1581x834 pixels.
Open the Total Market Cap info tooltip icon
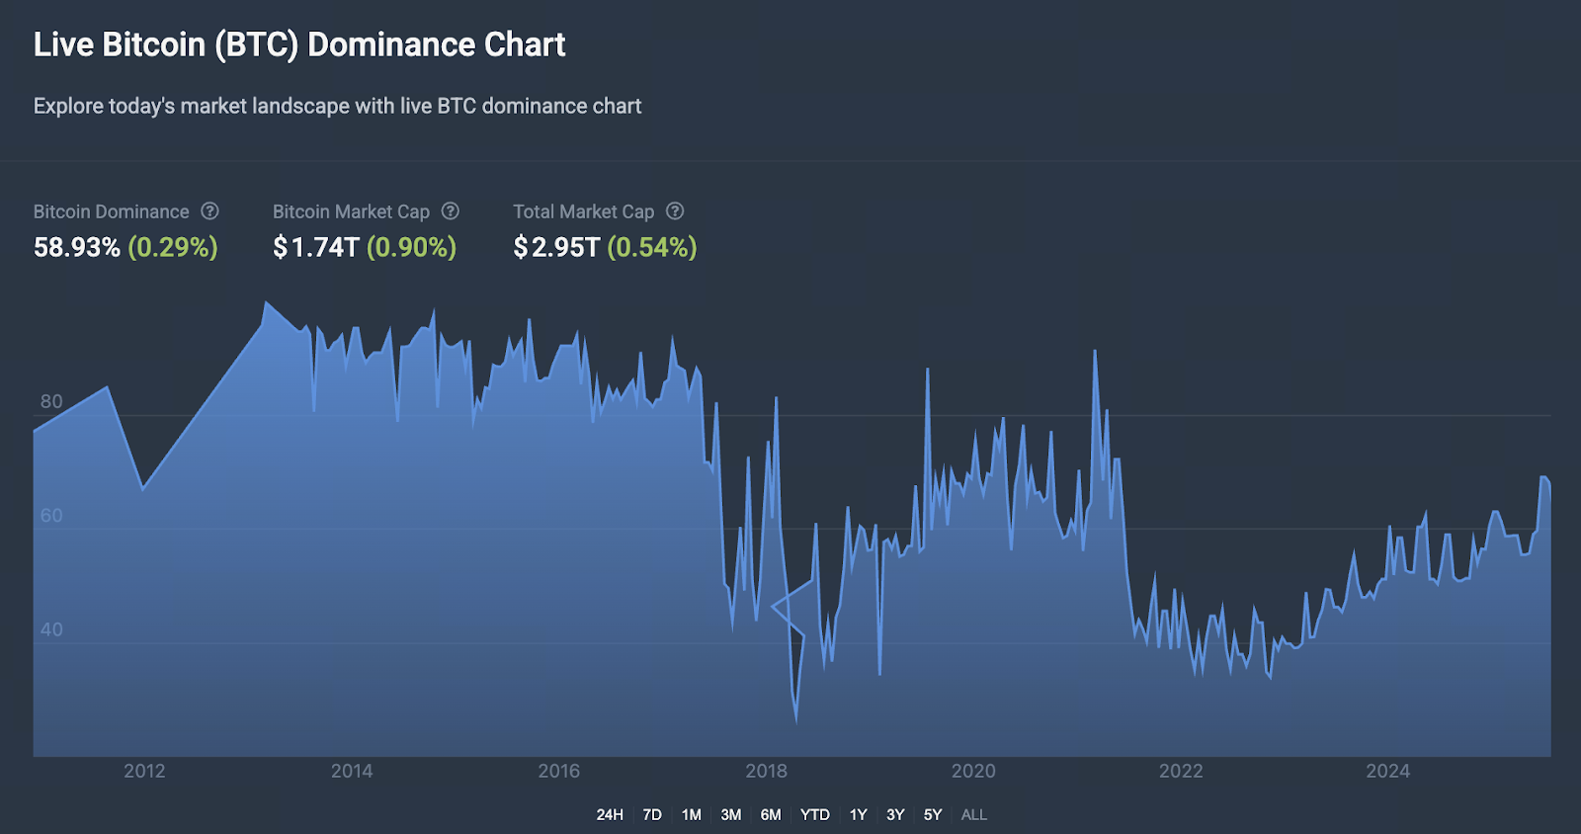point(675,211)
